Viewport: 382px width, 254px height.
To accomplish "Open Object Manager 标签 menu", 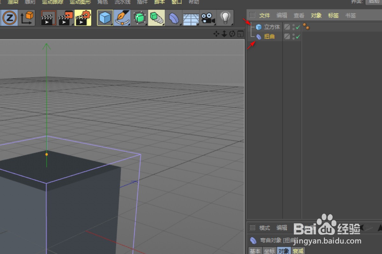I will (x=333, y=15).
